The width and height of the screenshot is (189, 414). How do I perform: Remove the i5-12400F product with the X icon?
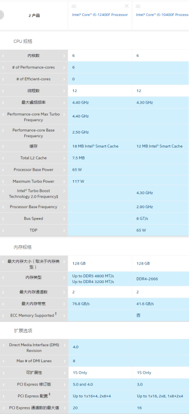pyautogui.click(x=127, y=6)
